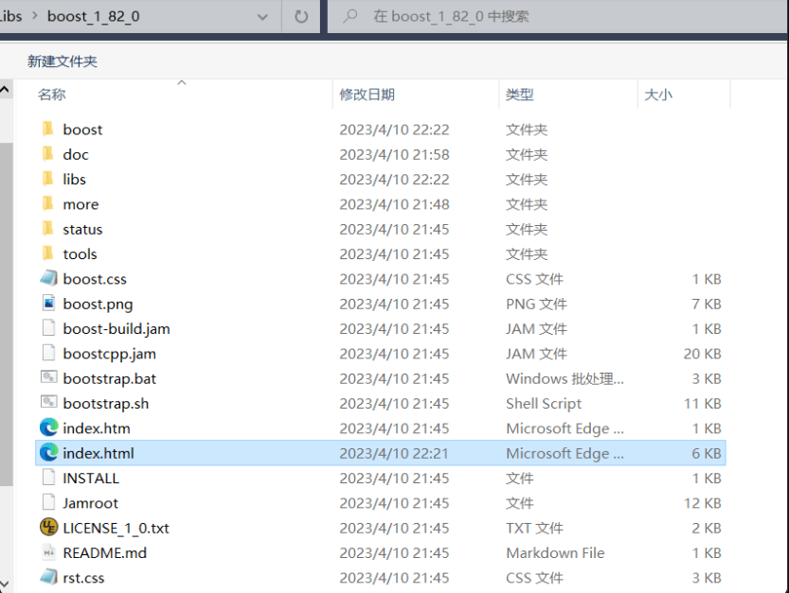This screenshot has height=593, width=789.
Task: Sort by the 类型 column header
Action: [519, 95]
